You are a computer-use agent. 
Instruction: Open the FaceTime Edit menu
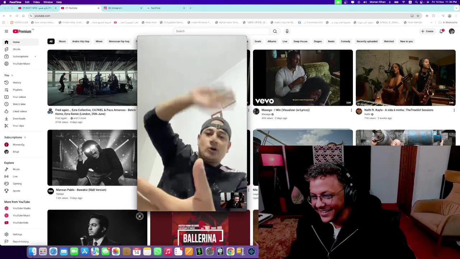point(27,2)
